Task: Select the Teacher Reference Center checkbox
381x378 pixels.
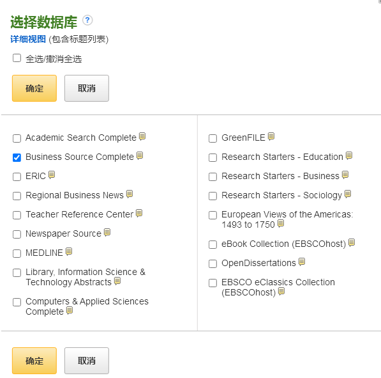Action: [17, 215]
